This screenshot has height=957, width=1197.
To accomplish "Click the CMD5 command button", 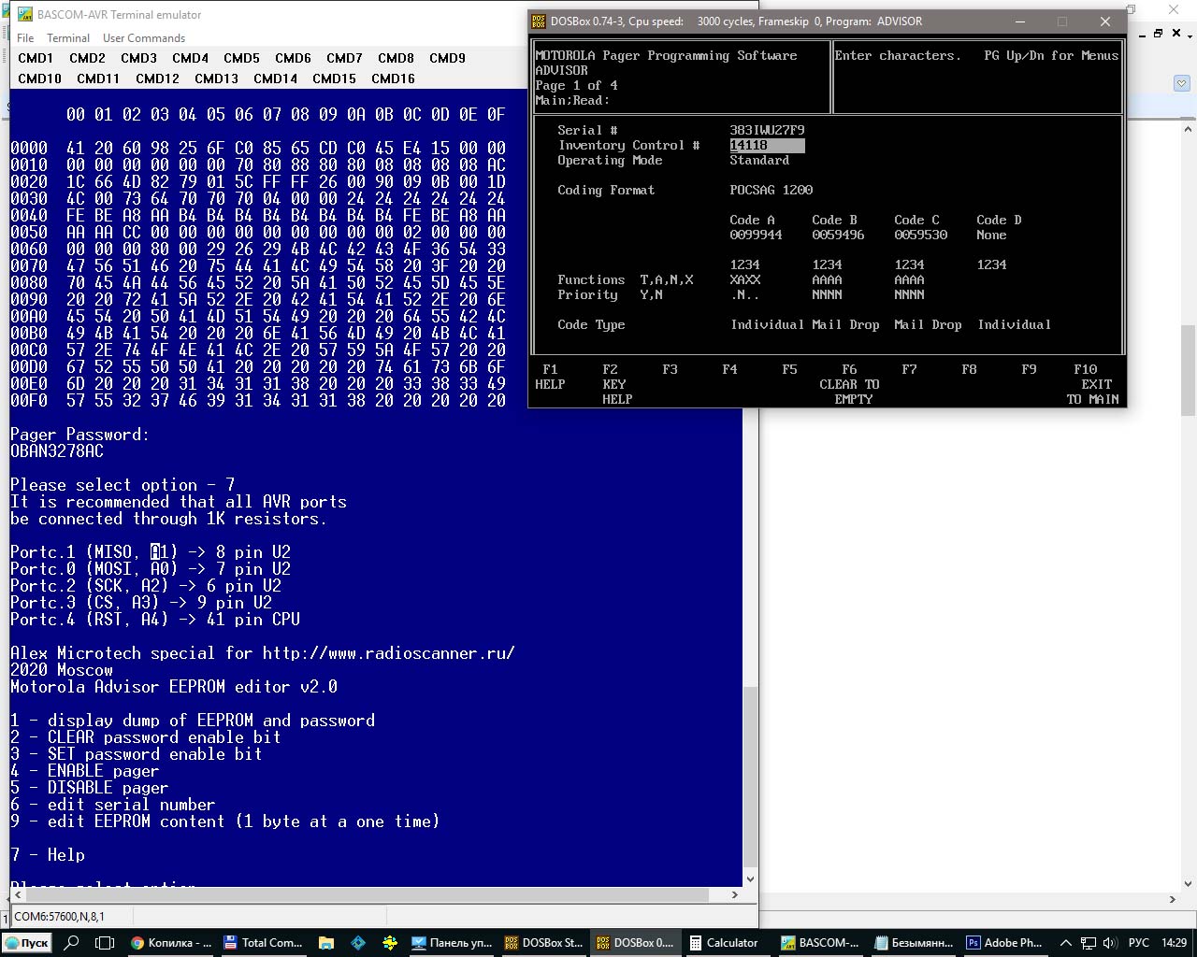I will coord(241,58).
